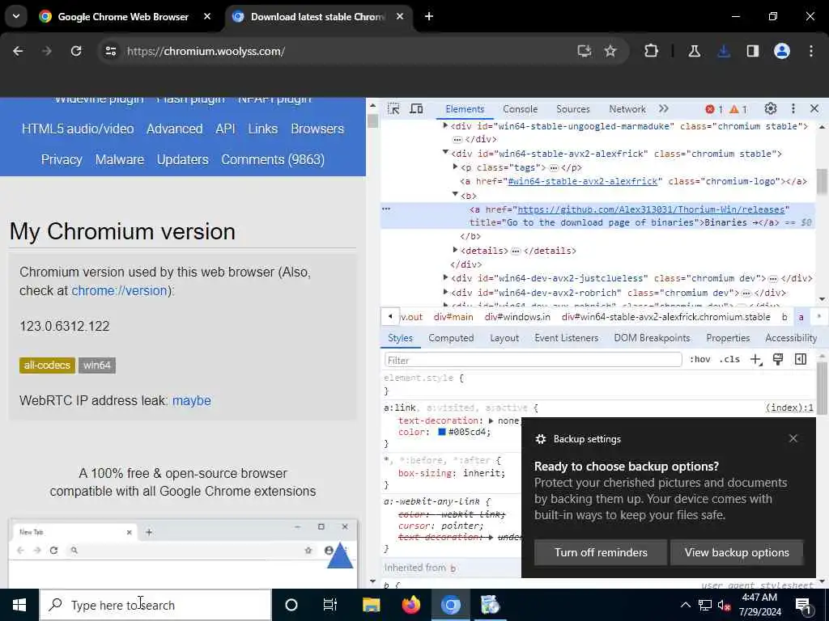Open the Layout tab
The width and height of the screenshot is (829, 621).
click(x=504, y=338)
